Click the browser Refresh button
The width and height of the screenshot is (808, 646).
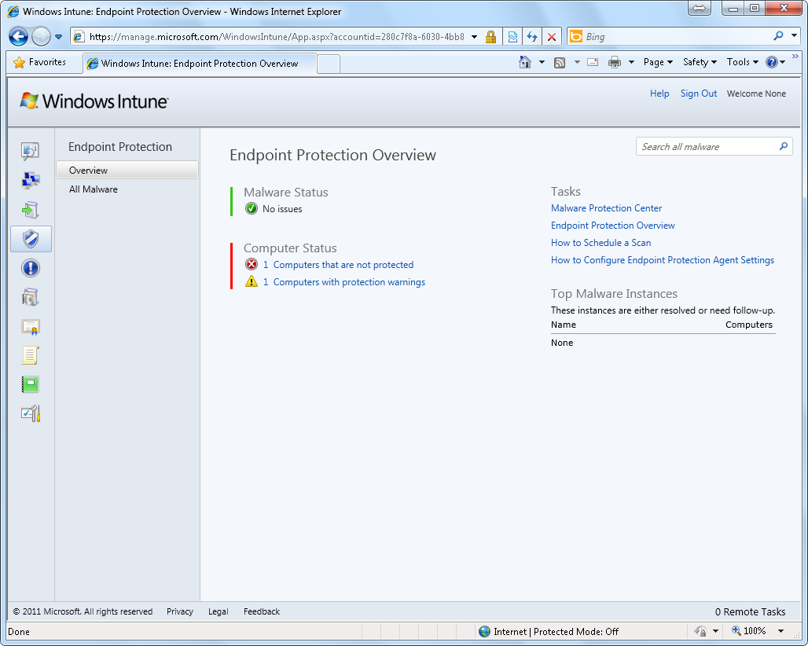532,37
